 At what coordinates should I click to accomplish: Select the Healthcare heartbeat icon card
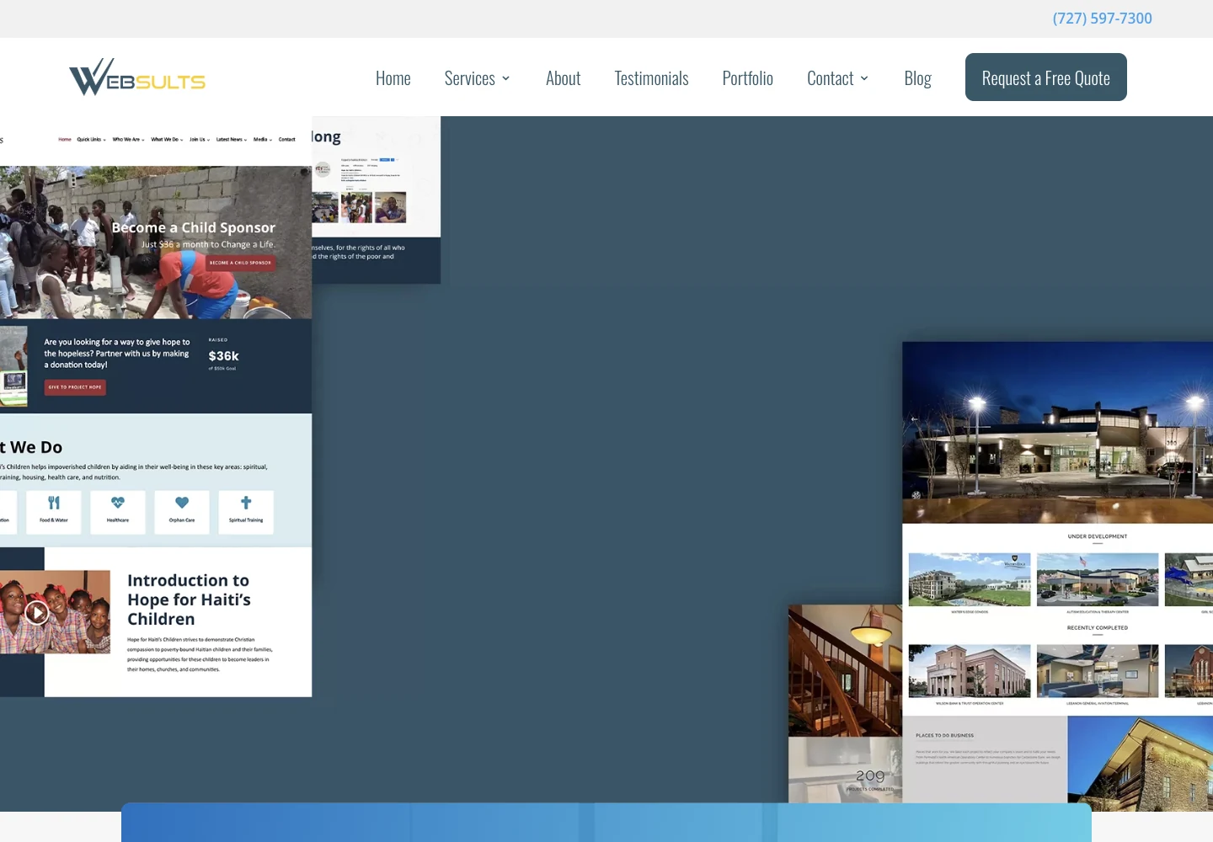118,512
